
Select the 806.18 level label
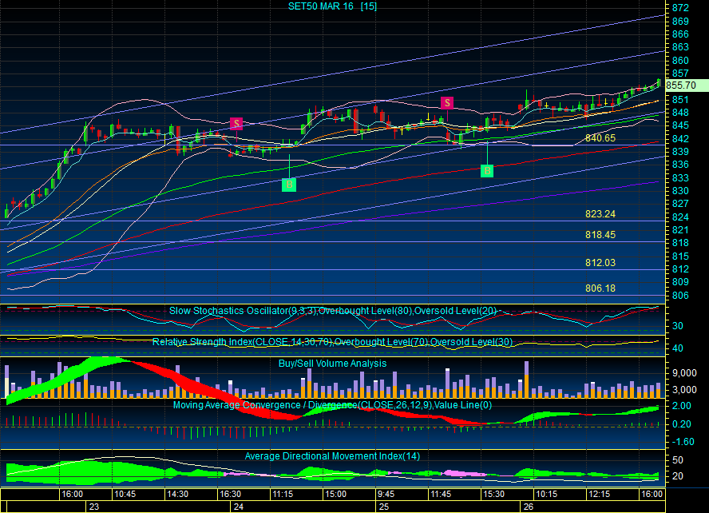tap(600, 288)
